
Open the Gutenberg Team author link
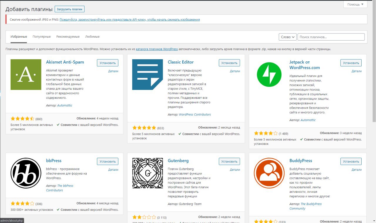[190, 204]
